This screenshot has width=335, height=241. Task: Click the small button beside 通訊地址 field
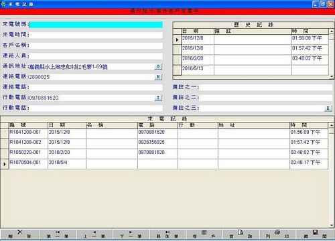point(158,66)
